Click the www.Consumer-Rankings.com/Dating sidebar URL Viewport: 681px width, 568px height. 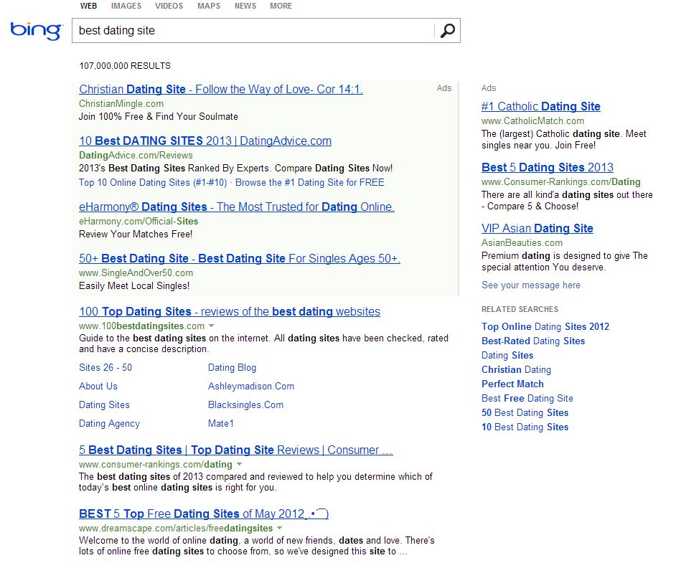[560, 182]
